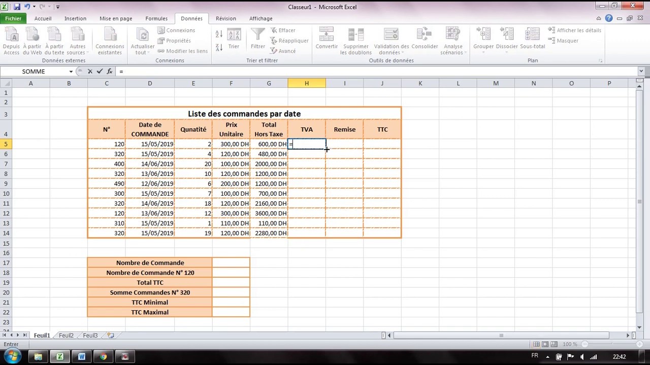Expand the formula bar
The height and width of the screenshot is (365, 650).
641,71
